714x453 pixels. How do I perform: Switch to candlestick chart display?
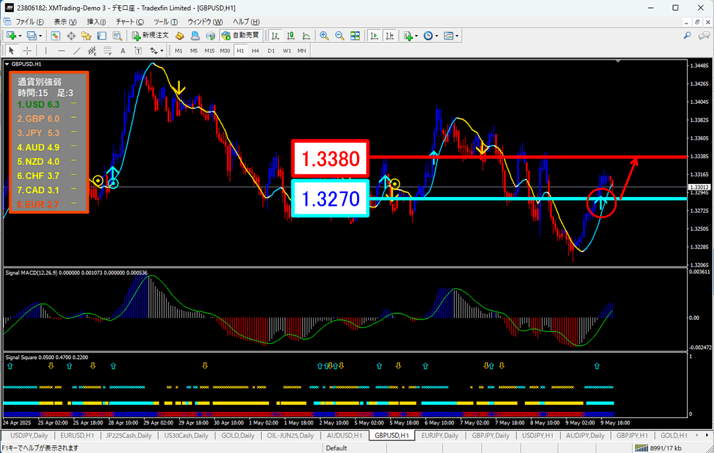coord(291,36)
